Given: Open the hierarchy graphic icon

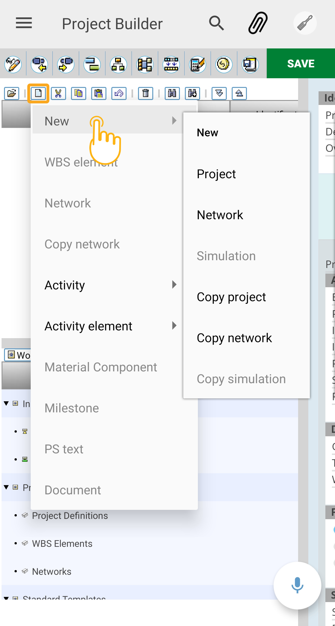Looking at the screenshot, I should point(118,65).
